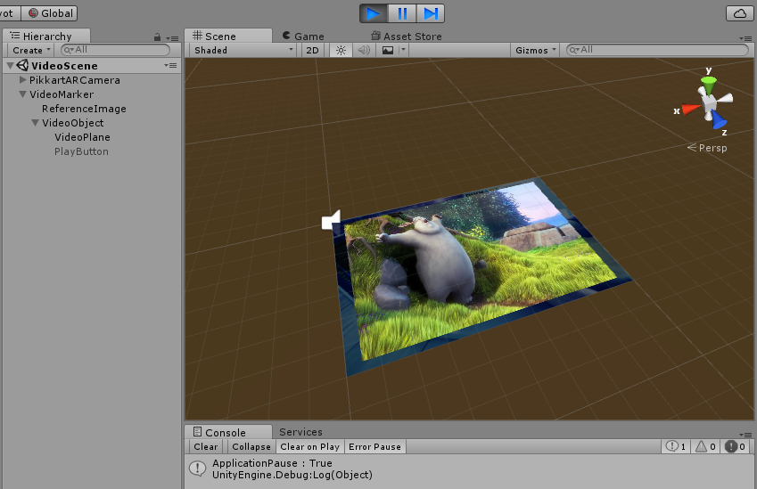Select PikkartARCamera in Hierarchy

tap(74, 80)
